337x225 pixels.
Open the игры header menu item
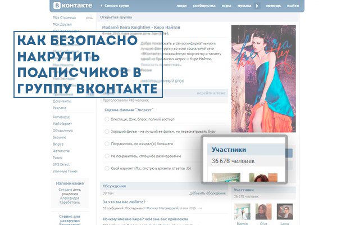click(226, 6)
